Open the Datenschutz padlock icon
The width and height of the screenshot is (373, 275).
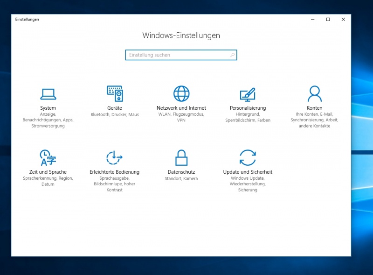coord(181,157)
